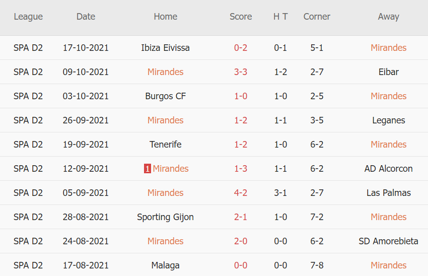Screen dimensions: 428x276
Task: Click the Away column header
Action: 388,17
